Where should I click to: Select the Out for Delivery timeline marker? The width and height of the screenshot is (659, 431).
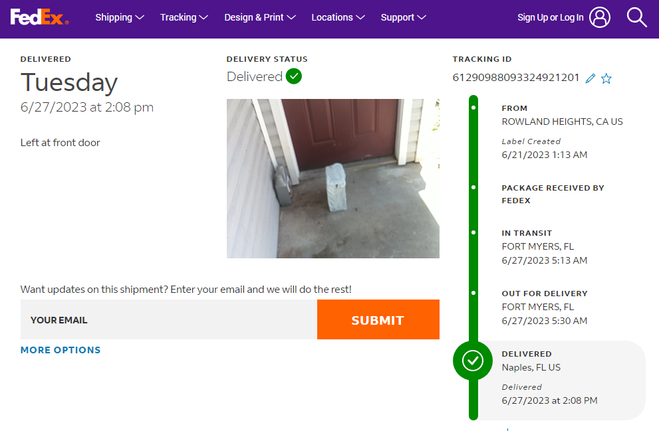click(473, 293)
